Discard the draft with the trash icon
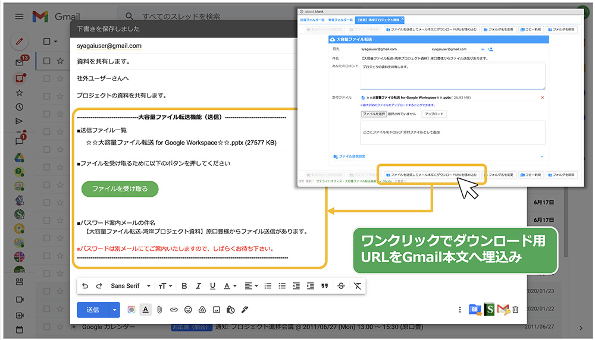This screenshot has width=595, height=340. [515, 310]
